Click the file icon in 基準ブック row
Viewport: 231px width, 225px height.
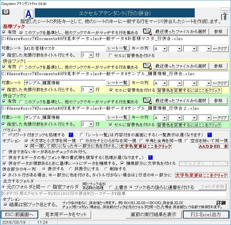click(147, 32)
